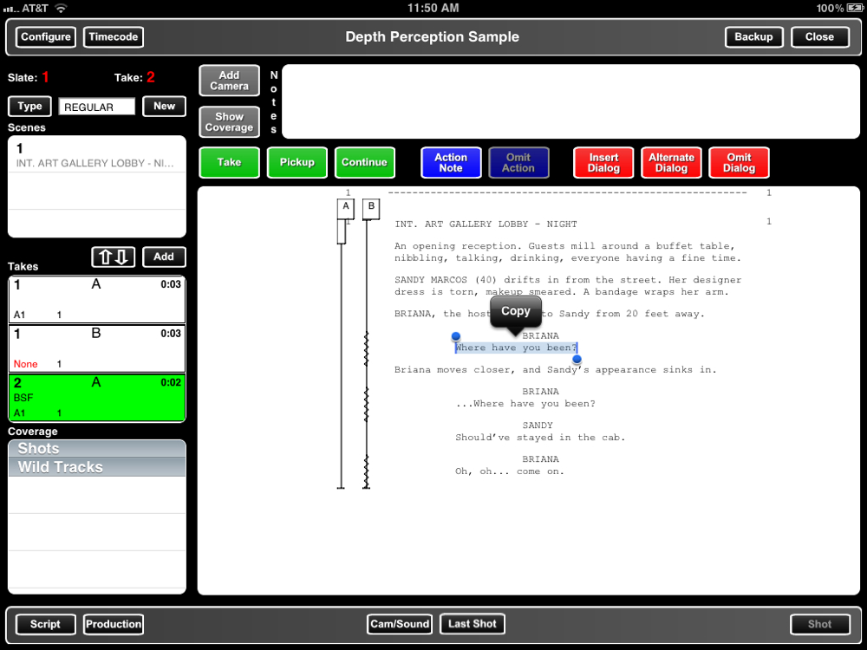
Task: Open the Timecode settings
Action: pos(114,37)
